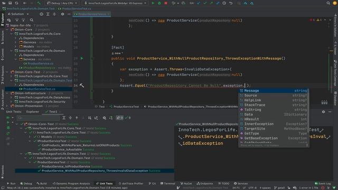Screen dimensions: 338x190
Task: Choose StackTrace from the completion popup
Action: click(274, 105)
